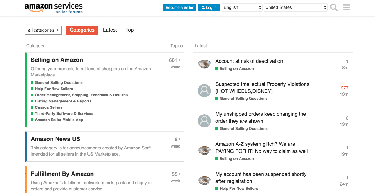The image size is (375, 193).
Task: Click the 55 / week topics count
Action: click(176, 177)
